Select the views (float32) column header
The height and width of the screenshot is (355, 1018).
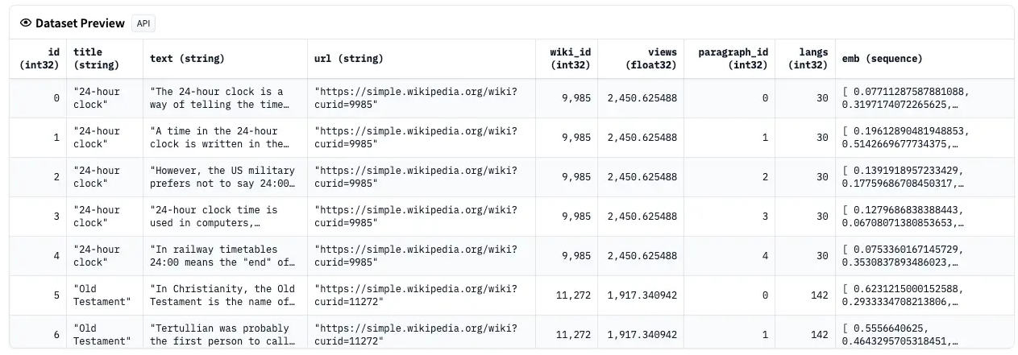click(650, 59)
